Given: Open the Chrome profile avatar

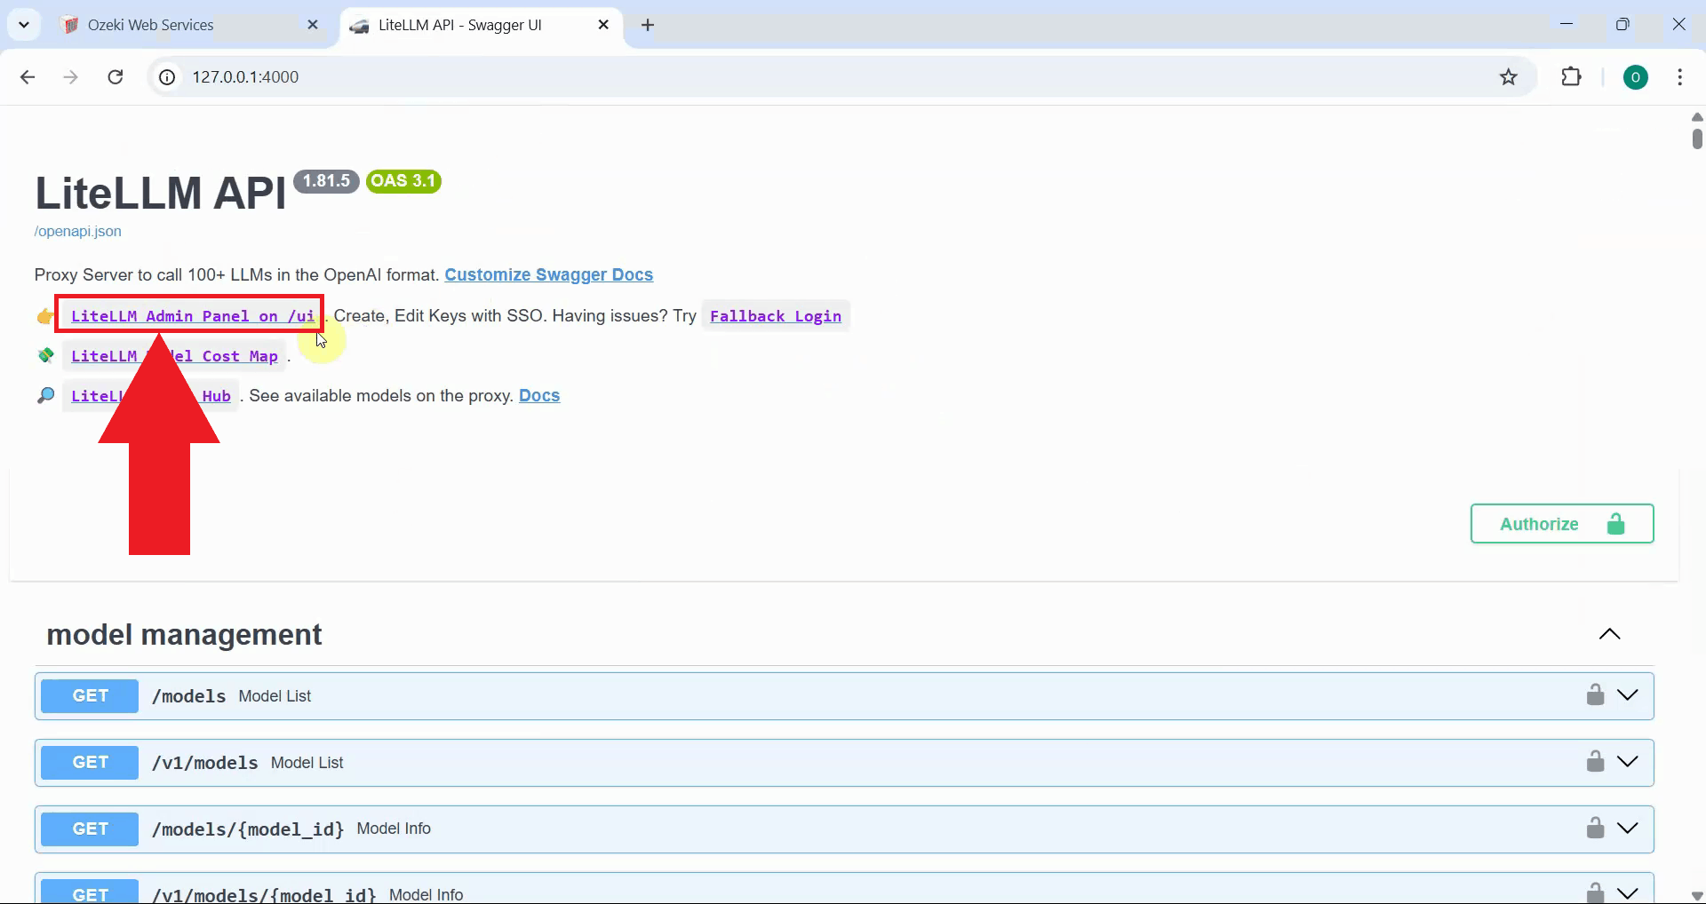Looking at the screenshot, I should (x=1637, y=77).
